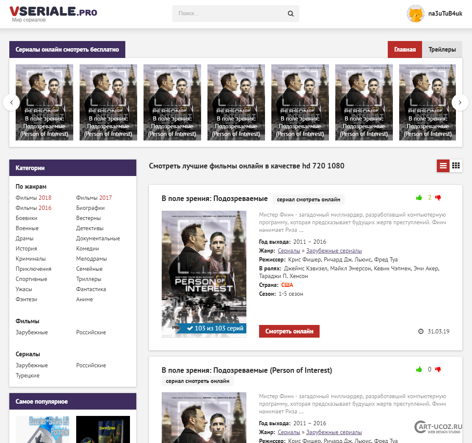The height and width of the screenshot is (443, 472).
Task: Open Зарубежные under Сериалы heading
Action: [32, 366]
